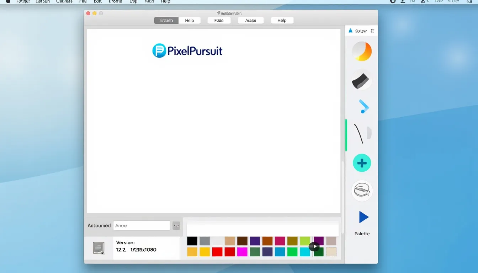Screen dimensions: 478x273
Task: Open the File menu
Action: point(83,1)
